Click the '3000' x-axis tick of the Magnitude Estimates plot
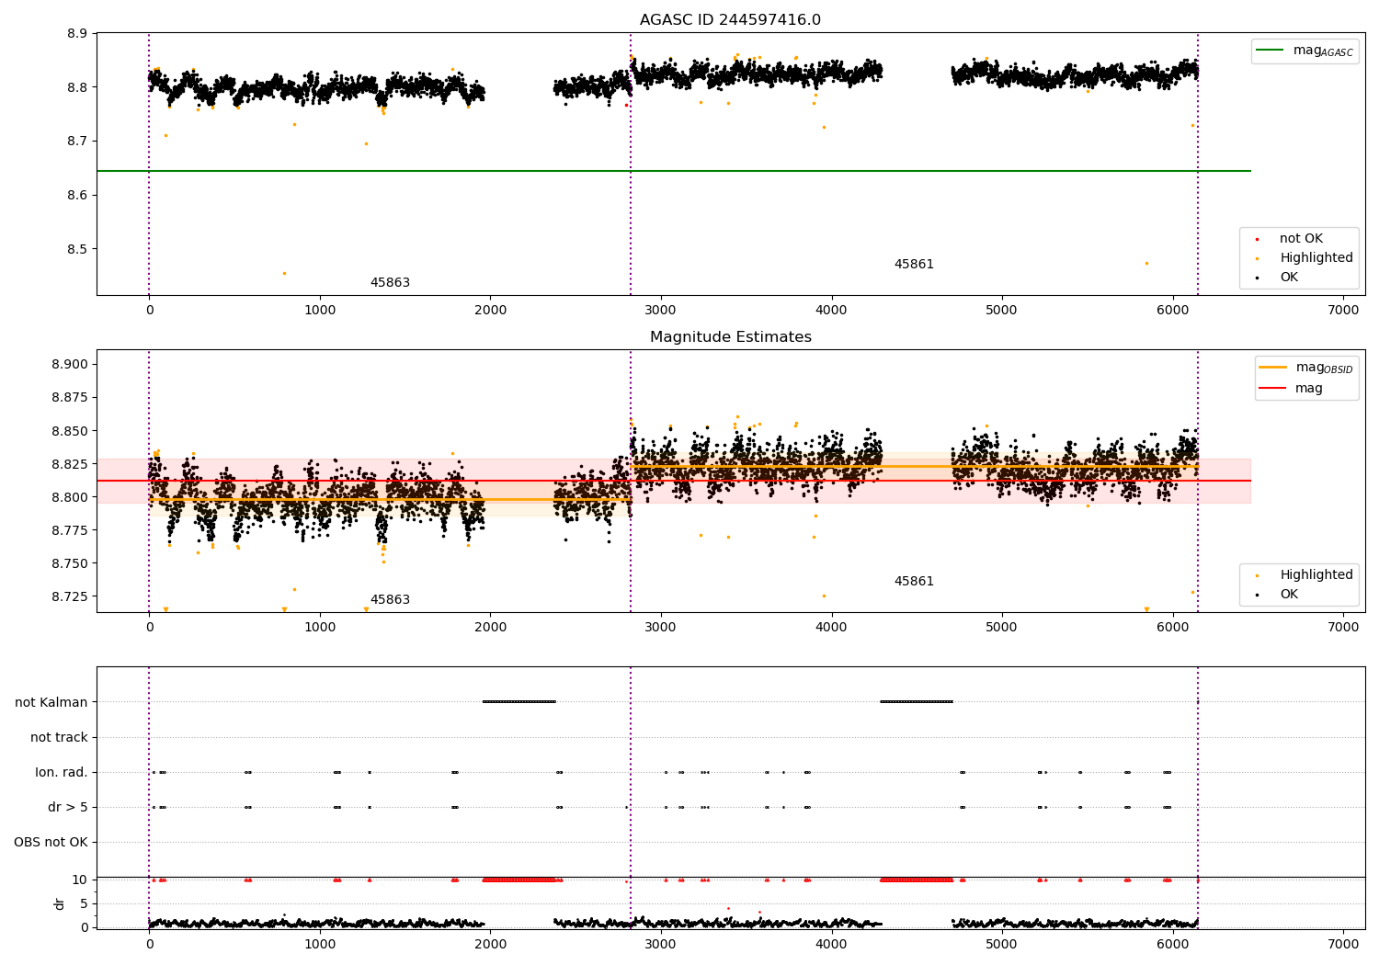This screenshot has width=1379, height=965. pyautogui.click(x=661, y=628)
